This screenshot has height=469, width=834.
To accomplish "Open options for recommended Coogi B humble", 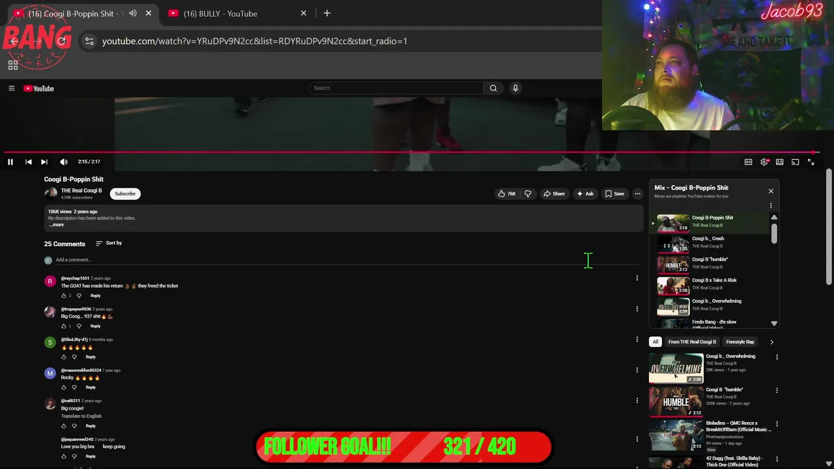I will click(777, 390).
